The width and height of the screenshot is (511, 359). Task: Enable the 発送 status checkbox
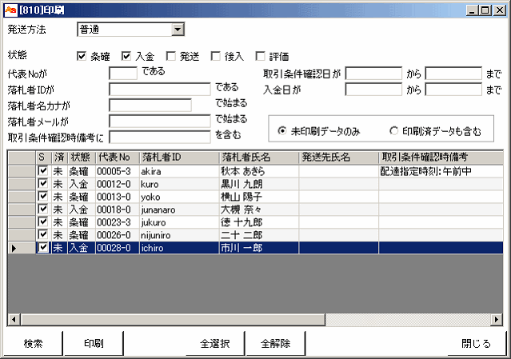[x=171, y=56]
